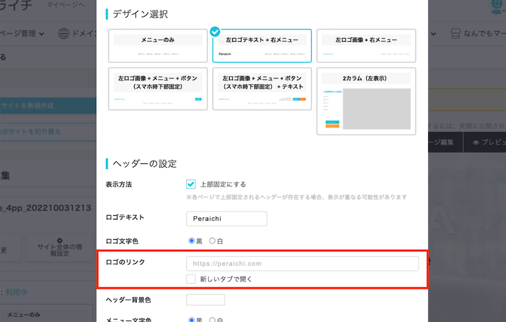Select 黒 for logo text color
506x322 pixels.
click(192, 241)
